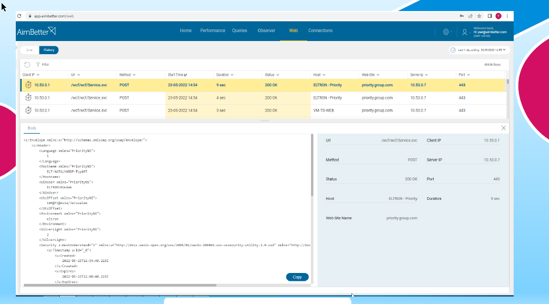The height and width of the screenshot is (304, 549).
Task: Open the settings gear menu
Action: 446,32
